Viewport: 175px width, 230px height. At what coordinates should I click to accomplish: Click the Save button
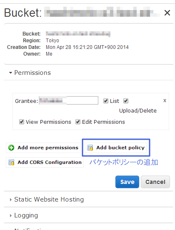click(127, 182)
